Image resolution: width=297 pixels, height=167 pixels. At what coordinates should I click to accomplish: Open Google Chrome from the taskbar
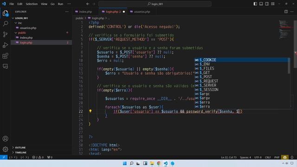pos(159,163)
